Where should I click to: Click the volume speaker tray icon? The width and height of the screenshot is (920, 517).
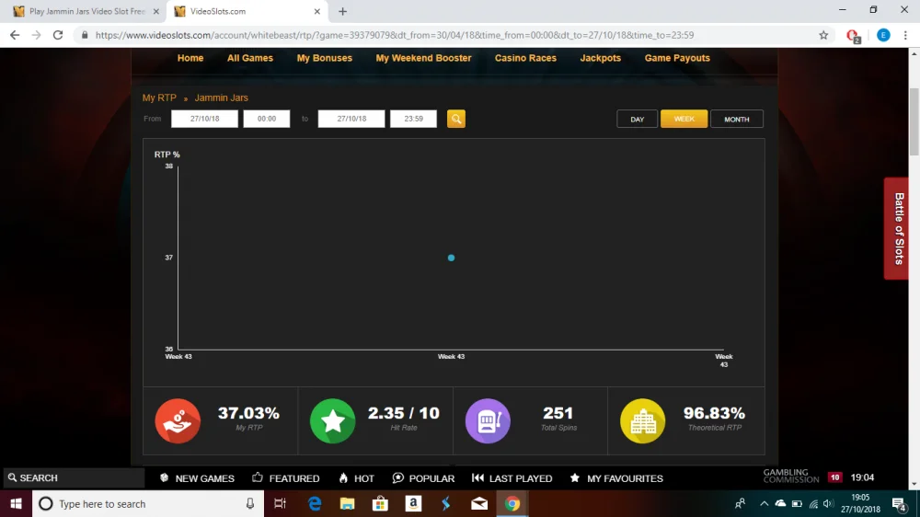[x=828, y=503]
